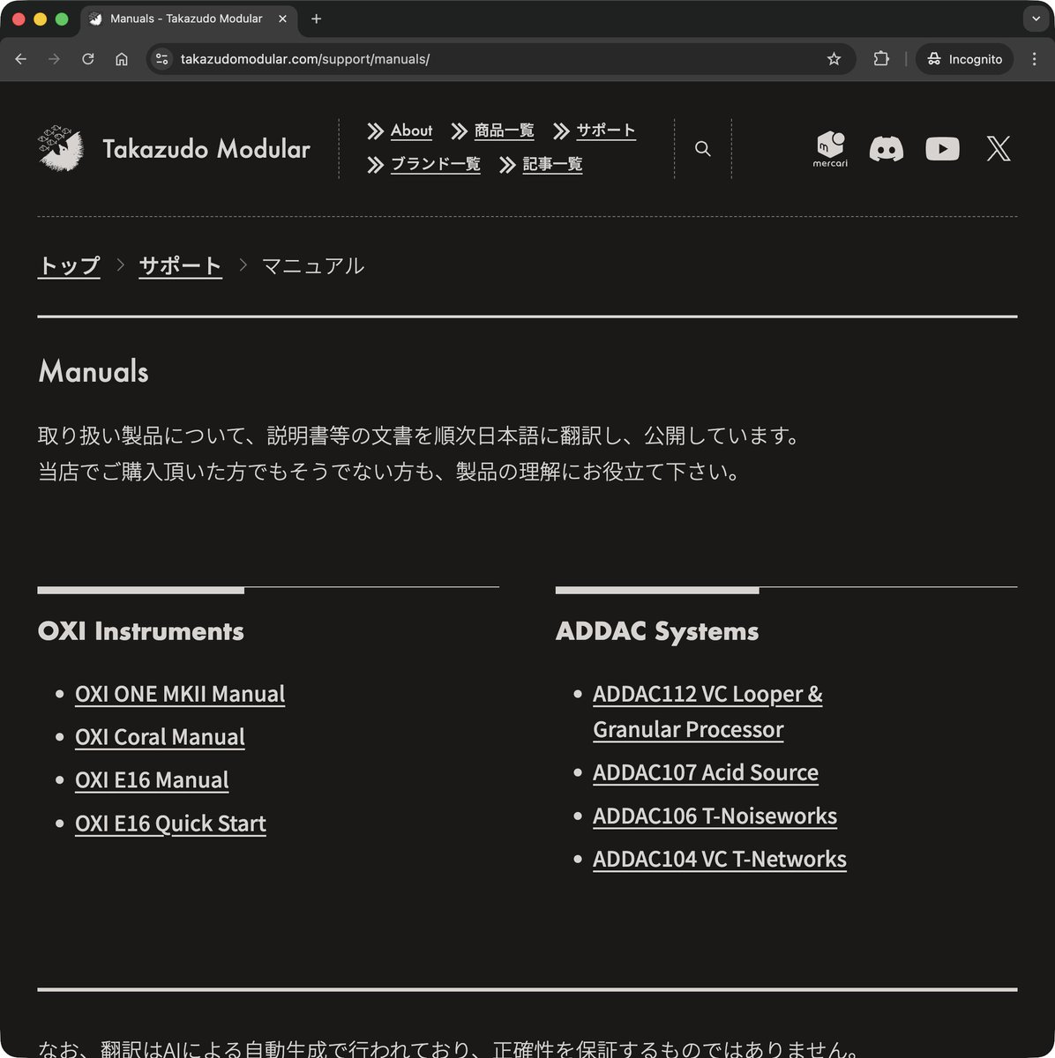Viewport: 1055px width, 1058px height.
Task: Click the Takazudo Modular logo
Action: click(173, 148)
